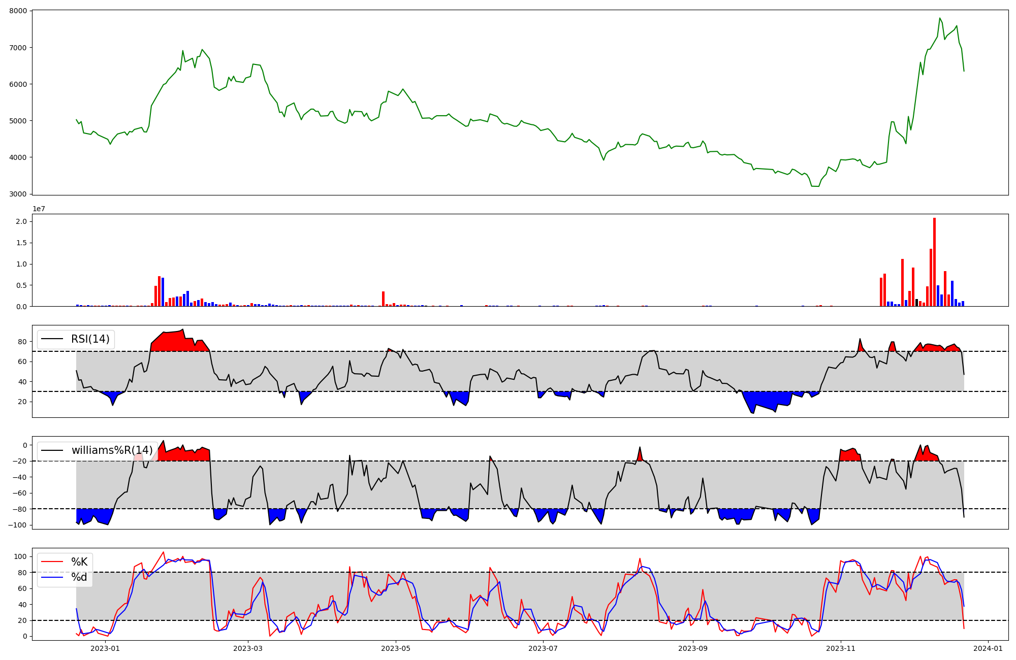Click the 2023-03 x-axis date label

pyautogui.click(x=247, y=648)
